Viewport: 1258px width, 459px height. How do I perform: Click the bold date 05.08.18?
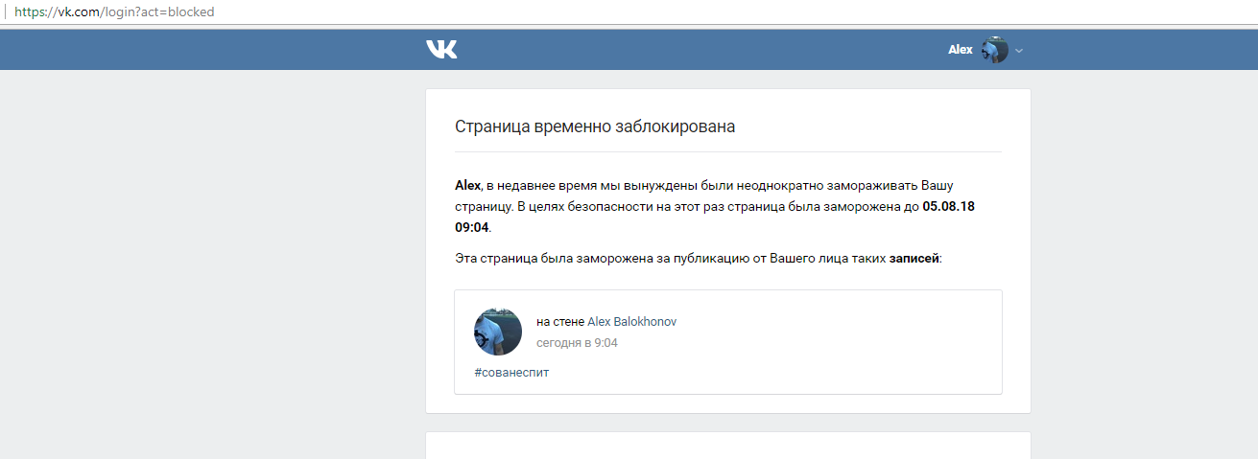(948, 206)
